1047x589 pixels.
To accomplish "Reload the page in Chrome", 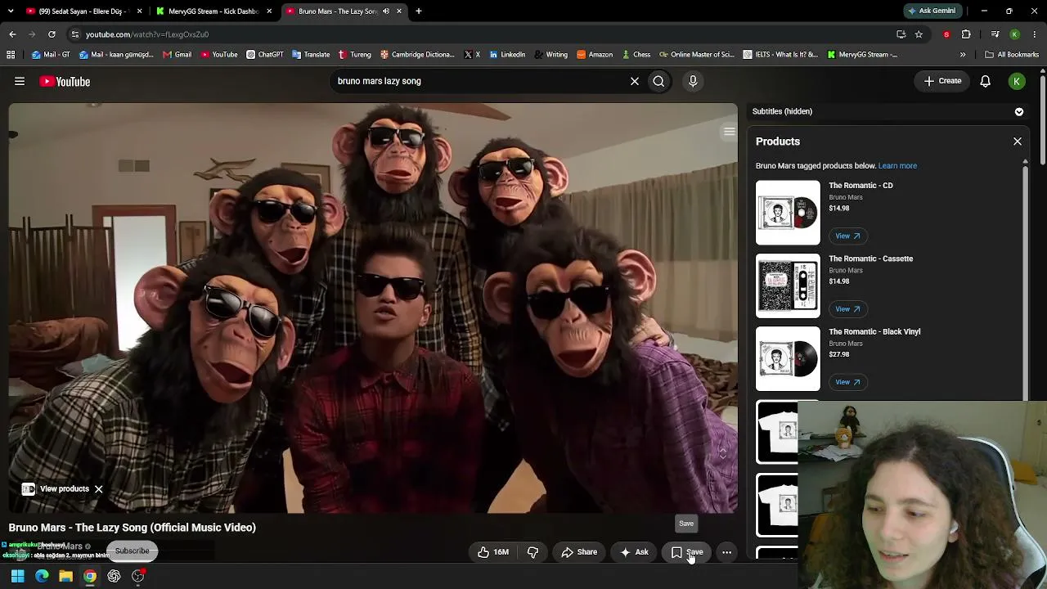I will coord(52,34).
